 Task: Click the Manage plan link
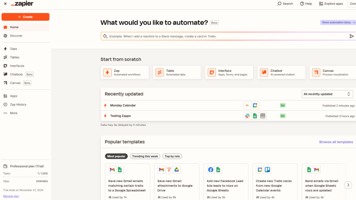[11, 196]
